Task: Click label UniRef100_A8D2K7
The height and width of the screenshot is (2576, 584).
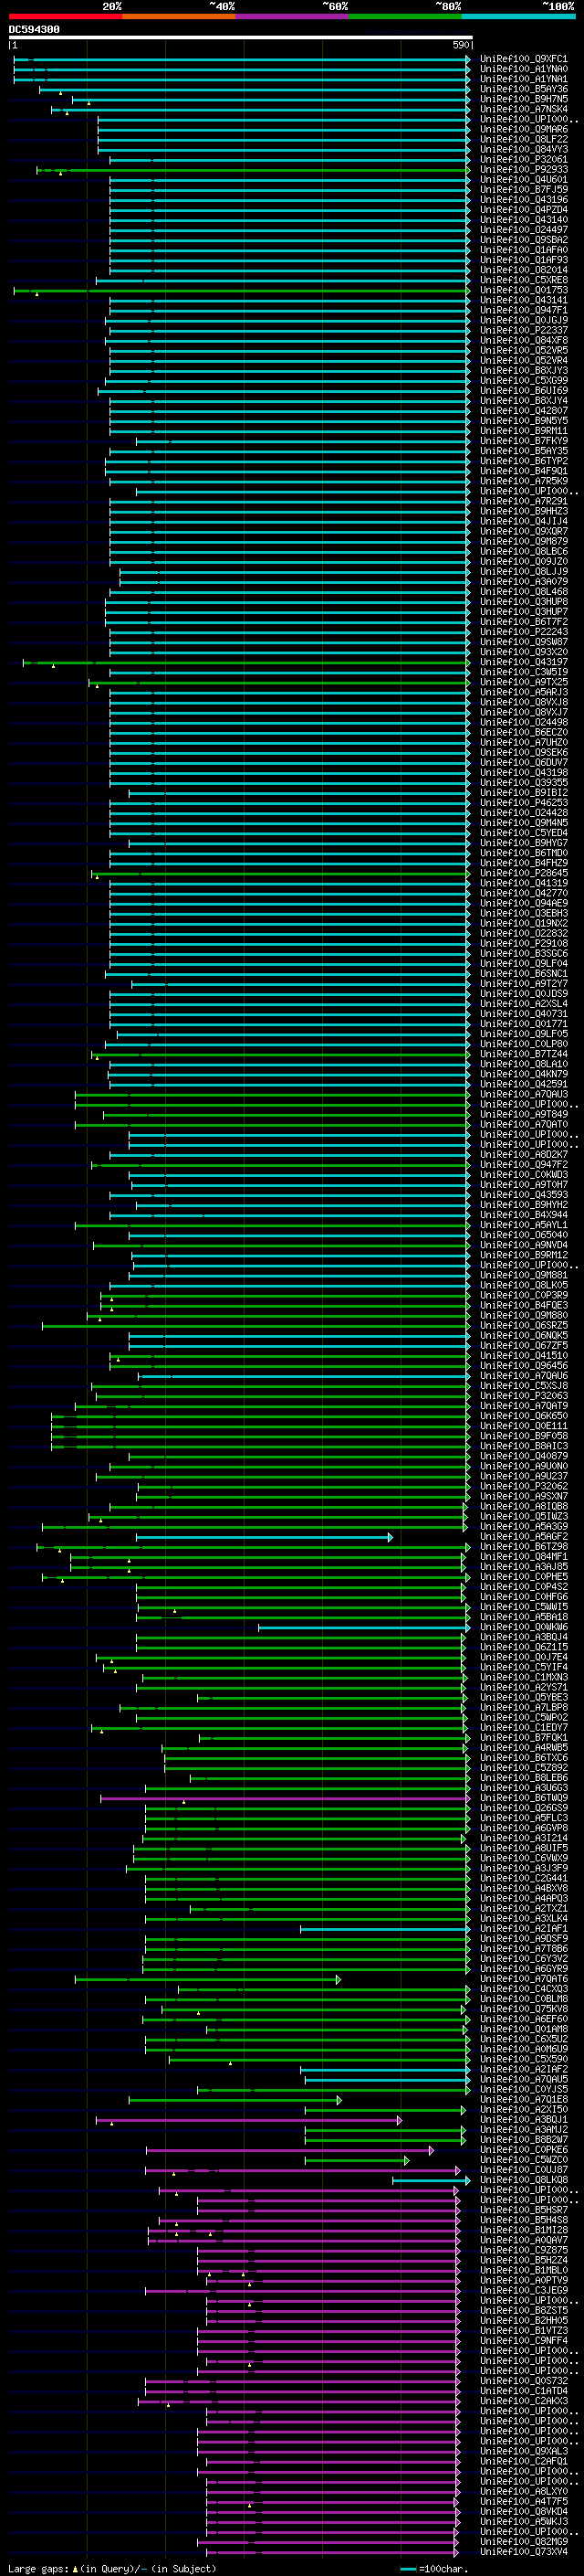Action: pyautogui.click(x=524, y=1154)
